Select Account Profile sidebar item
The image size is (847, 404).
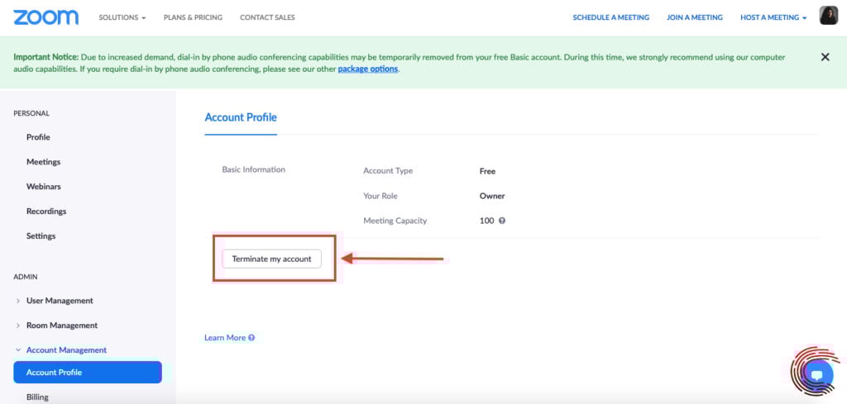pos(88,372)
